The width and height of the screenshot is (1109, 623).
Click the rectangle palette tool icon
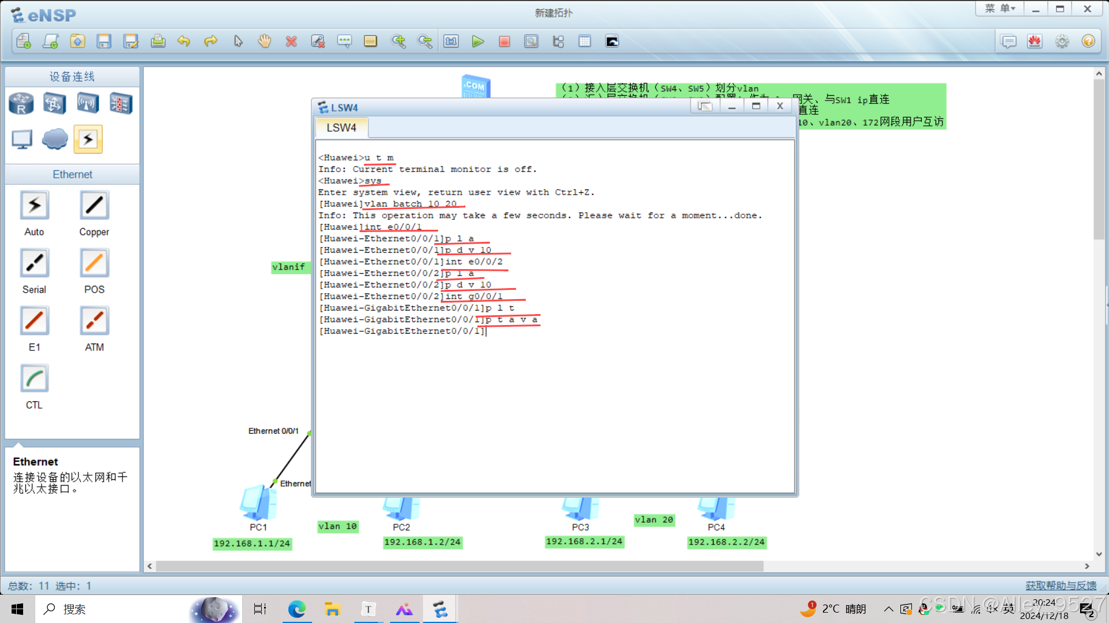coord(370,41)
